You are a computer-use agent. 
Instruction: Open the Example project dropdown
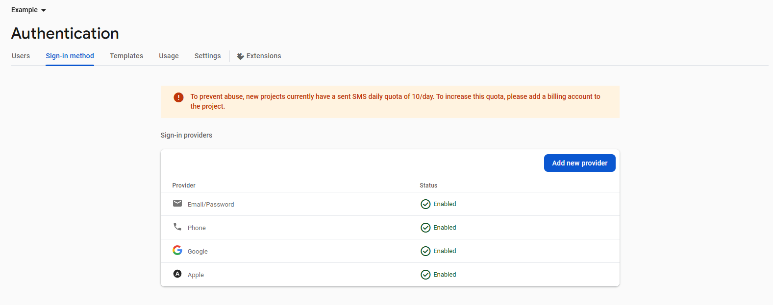click(28, 10)
